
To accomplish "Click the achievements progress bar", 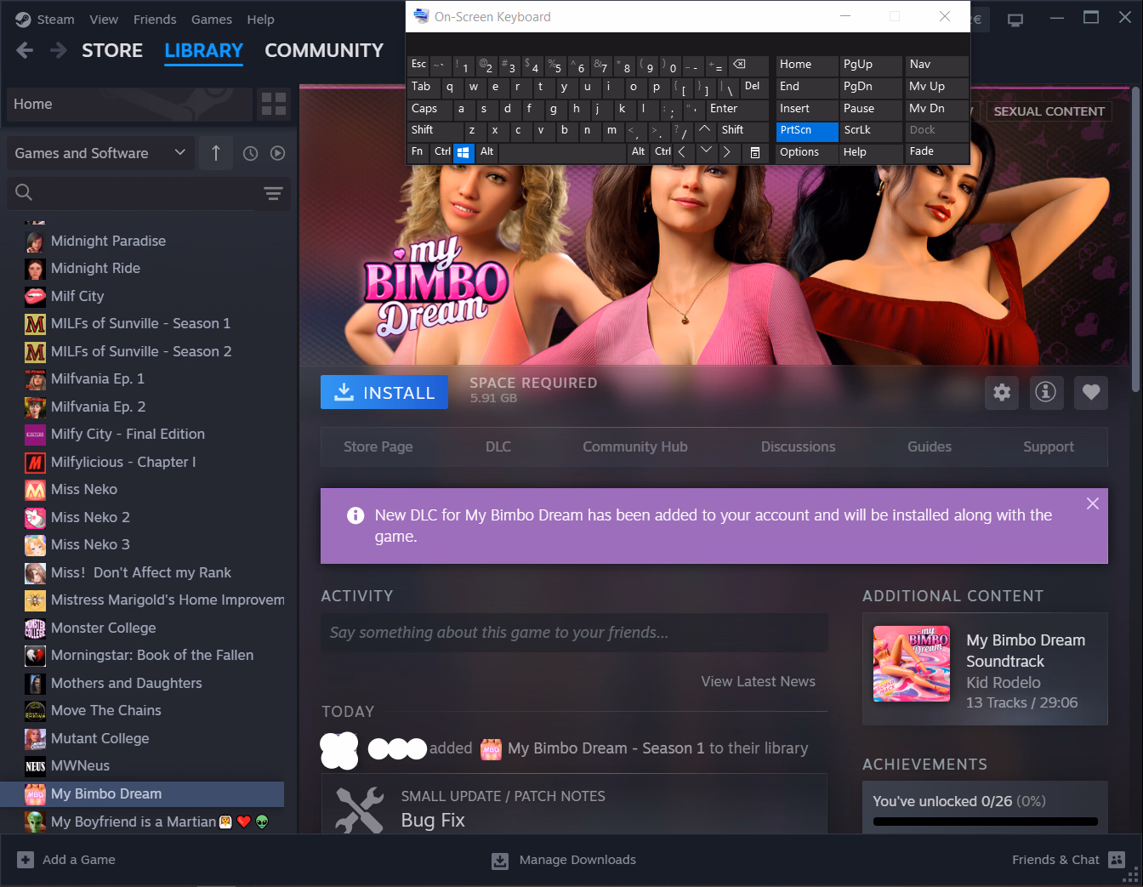I will 985,822.
